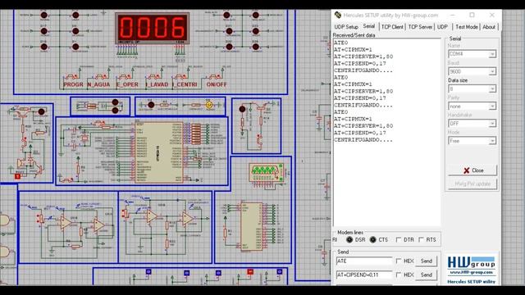Click the first AT+CIPSERVER=1,80 line in received data
The image size is (525, 295).
click(363, 57)
